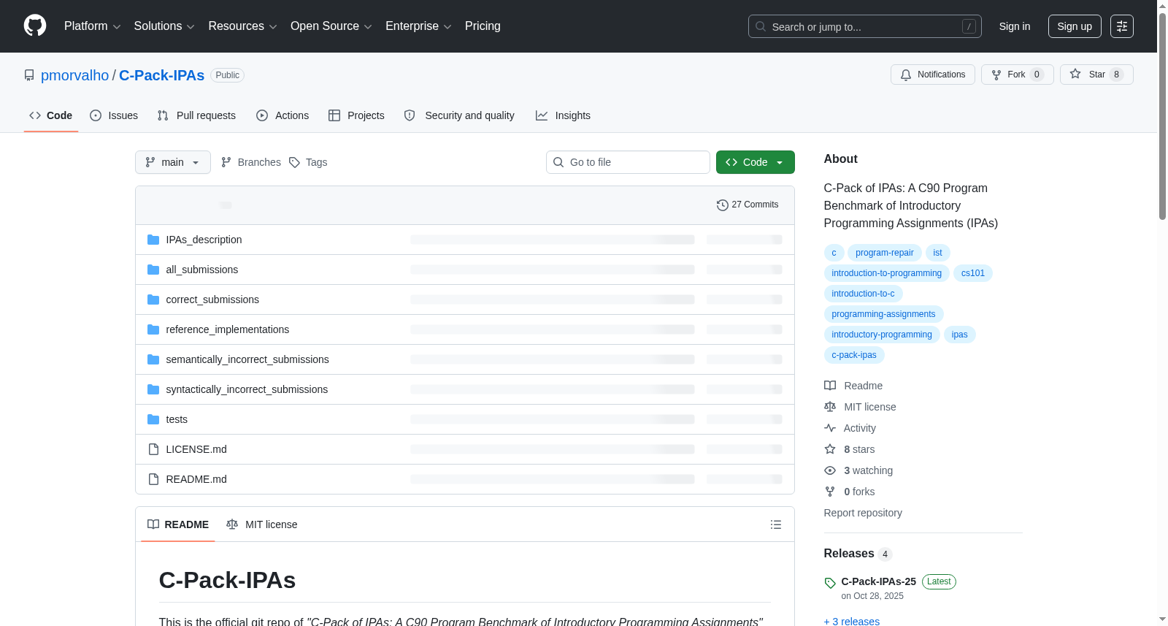Image resolution: width=1168 pixels, height=626 pixels.
Task: Click the Sign up button
Action: pyautogui.click(x=1075, y=26)
